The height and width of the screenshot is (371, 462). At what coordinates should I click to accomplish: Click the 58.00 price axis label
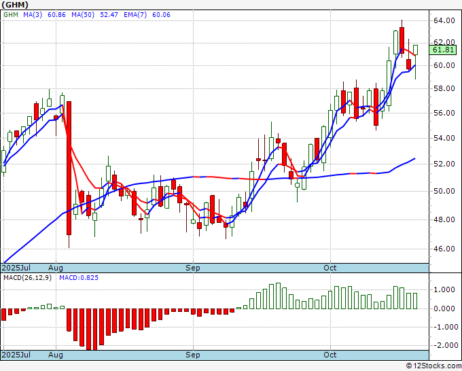444,89
